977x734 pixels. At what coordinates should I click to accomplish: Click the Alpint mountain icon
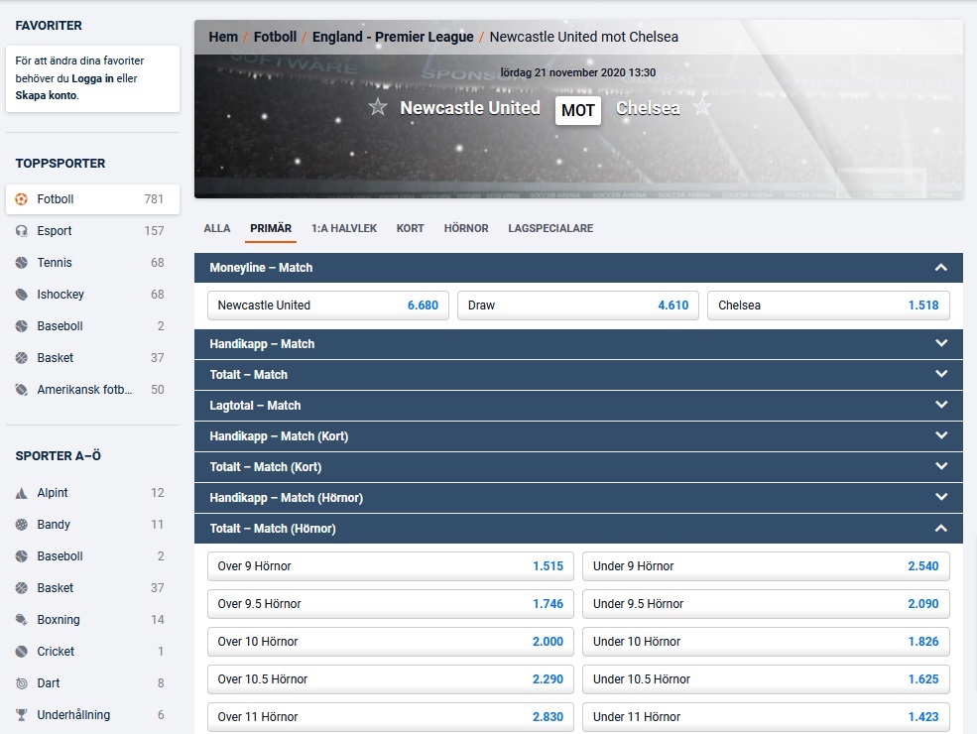(21, 493)
